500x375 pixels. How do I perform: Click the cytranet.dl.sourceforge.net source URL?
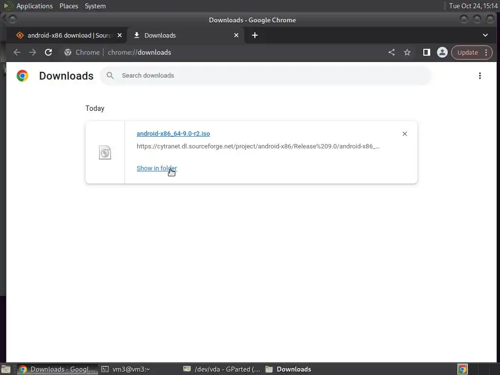point(258,146)
